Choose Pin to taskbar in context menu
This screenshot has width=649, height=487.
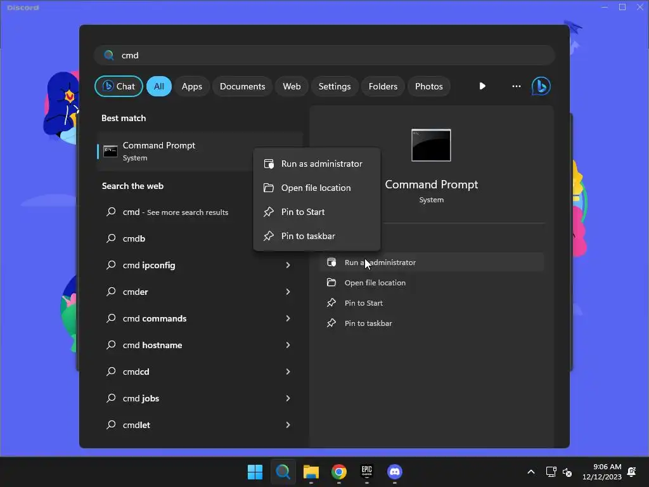317,236
